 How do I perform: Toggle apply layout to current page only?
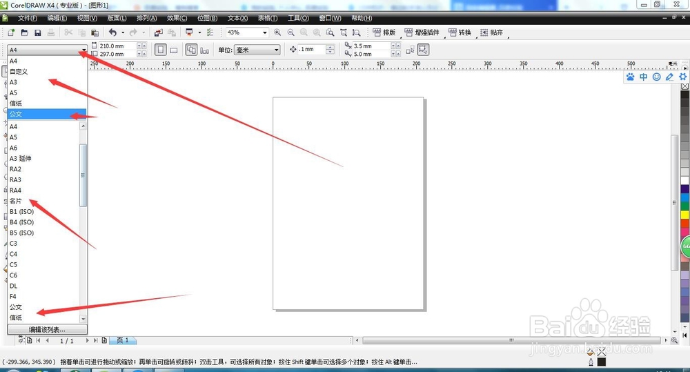(205, 50)
